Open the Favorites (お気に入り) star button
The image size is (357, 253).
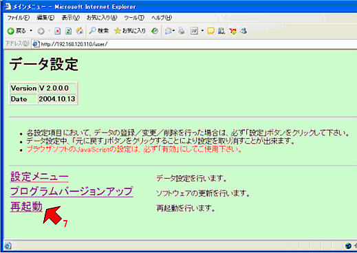pyautogui.click(x=130, y=31)
